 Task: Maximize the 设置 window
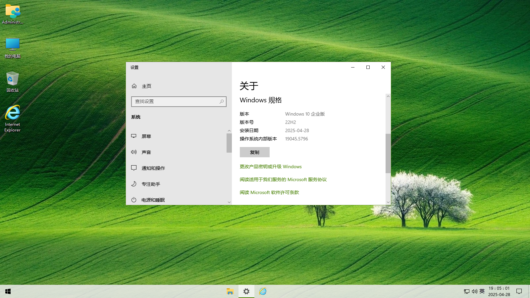click(368, 67)
